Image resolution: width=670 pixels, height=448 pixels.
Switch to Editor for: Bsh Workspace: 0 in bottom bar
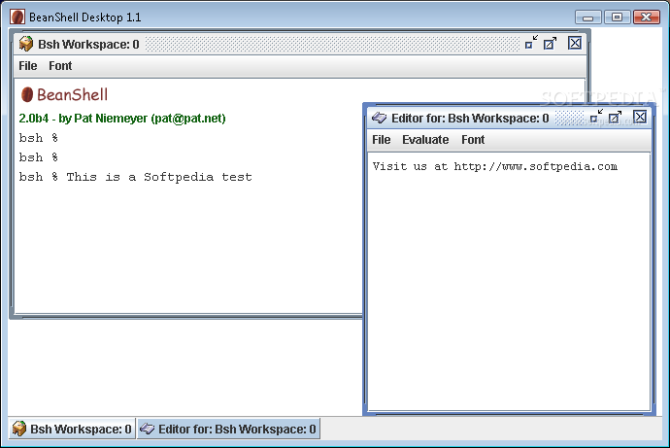228,429
